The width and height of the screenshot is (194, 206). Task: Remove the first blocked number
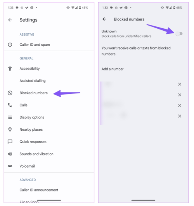pos(180,84)
